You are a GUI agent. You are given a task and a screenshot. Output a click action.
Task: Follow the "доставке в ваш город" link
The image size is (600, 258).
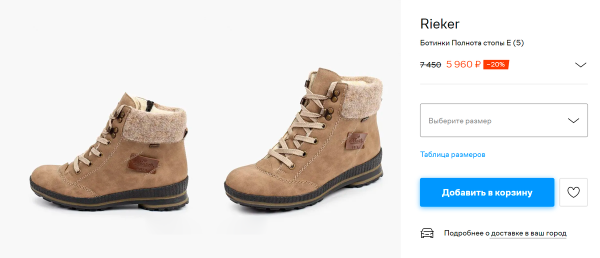pos(528,233)
